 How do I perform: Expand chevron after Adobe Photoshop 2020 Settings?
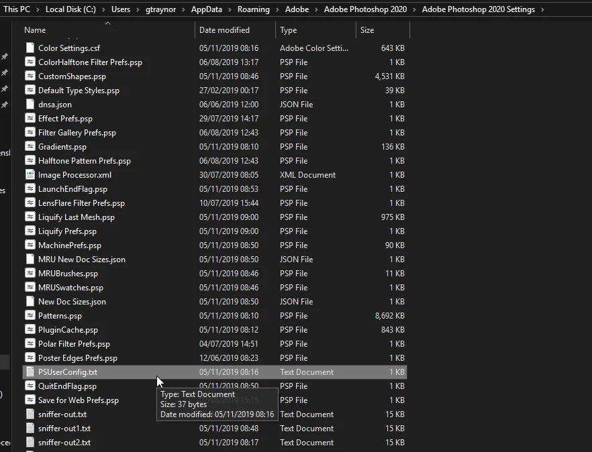[542, 9]
